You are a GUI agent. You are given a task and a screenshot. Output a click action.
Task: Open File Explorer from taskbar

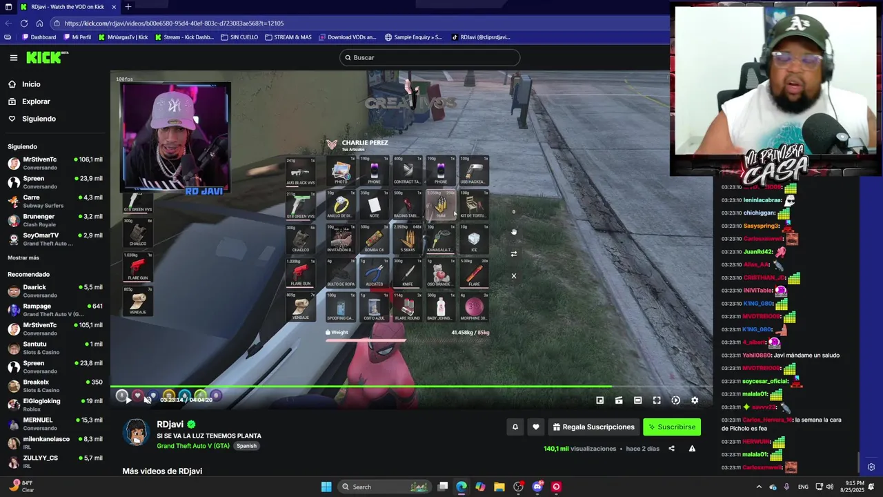[x=499, y=487]
